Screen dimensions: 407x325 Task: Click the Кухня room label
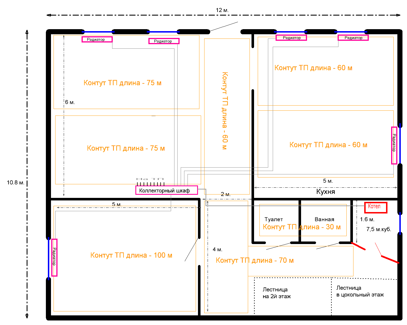(325, 192)
